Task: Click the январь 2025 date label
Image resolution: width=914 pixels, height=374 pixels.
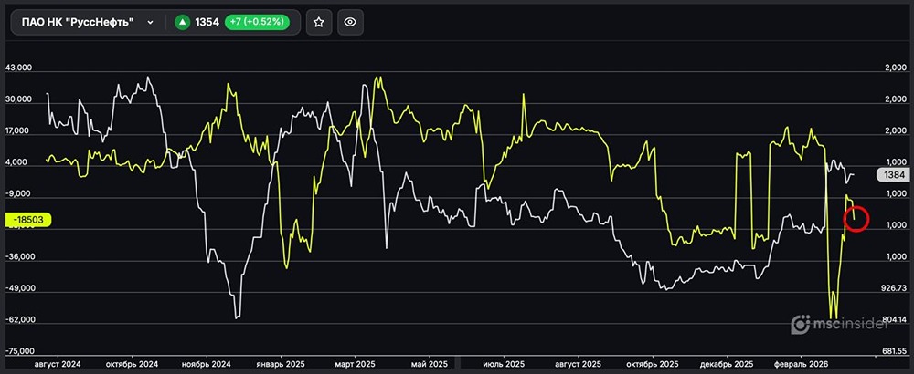Action: pos(280,364)
